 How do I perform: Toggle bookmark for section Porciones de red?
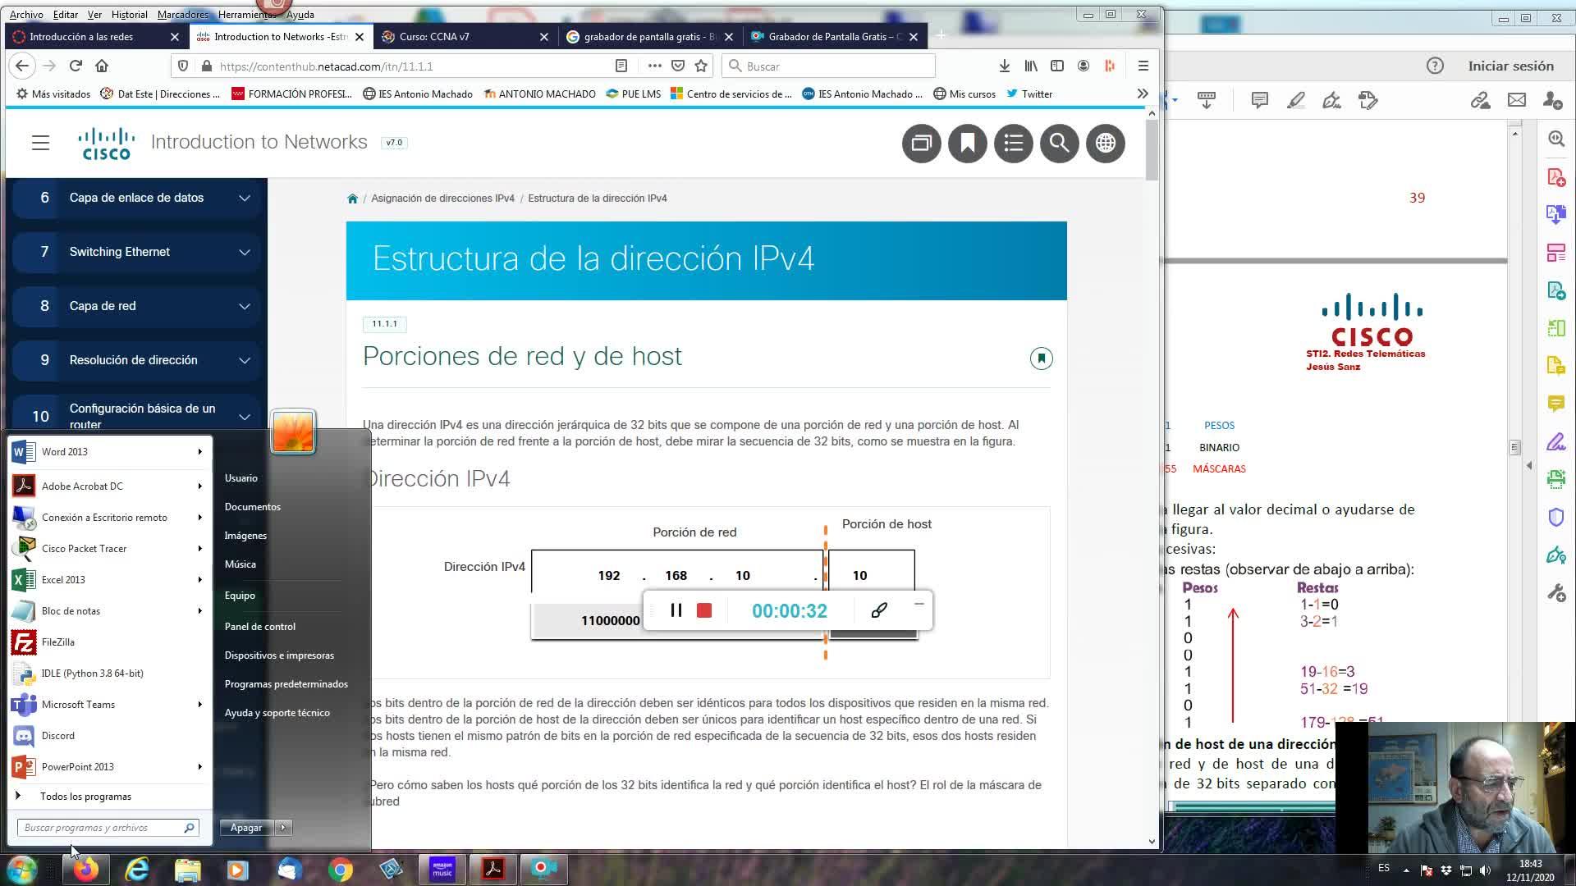pos(1041,359)
